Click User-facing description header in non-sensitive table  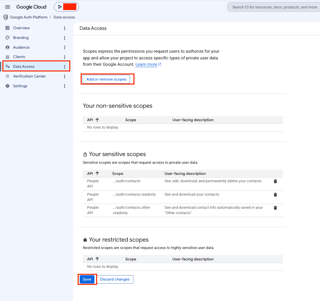coord(193,120)
